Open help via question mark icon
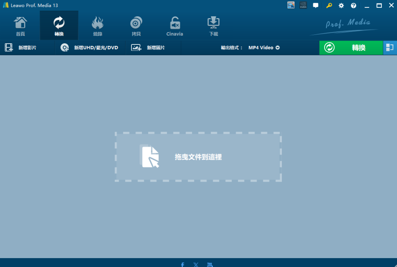Screen dimensions: 397x267 [x=354, y=5]
